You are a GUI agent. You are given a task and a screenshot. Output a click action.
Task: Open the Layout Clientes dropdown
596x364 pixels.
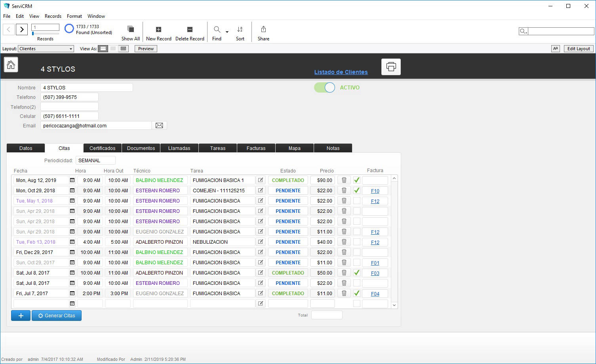46,49
